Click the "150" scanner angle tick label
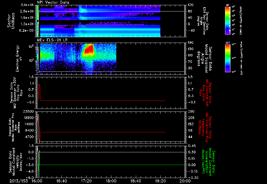This screenshot has width=267, height=184. (191, 49)
